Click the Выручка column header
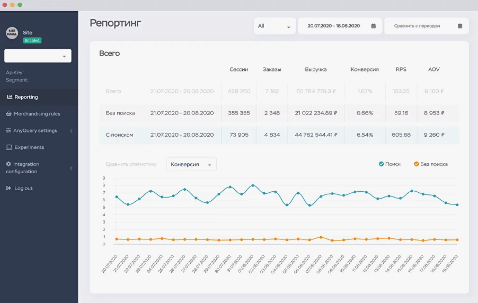The height and width of the screenshot is (303, 478). 316,69
